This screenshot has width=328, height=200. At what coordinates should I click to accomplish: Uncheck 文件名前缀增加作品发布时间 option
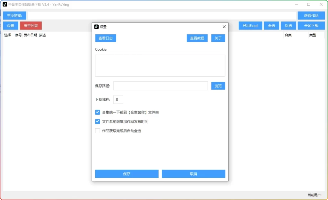(98, 121)
